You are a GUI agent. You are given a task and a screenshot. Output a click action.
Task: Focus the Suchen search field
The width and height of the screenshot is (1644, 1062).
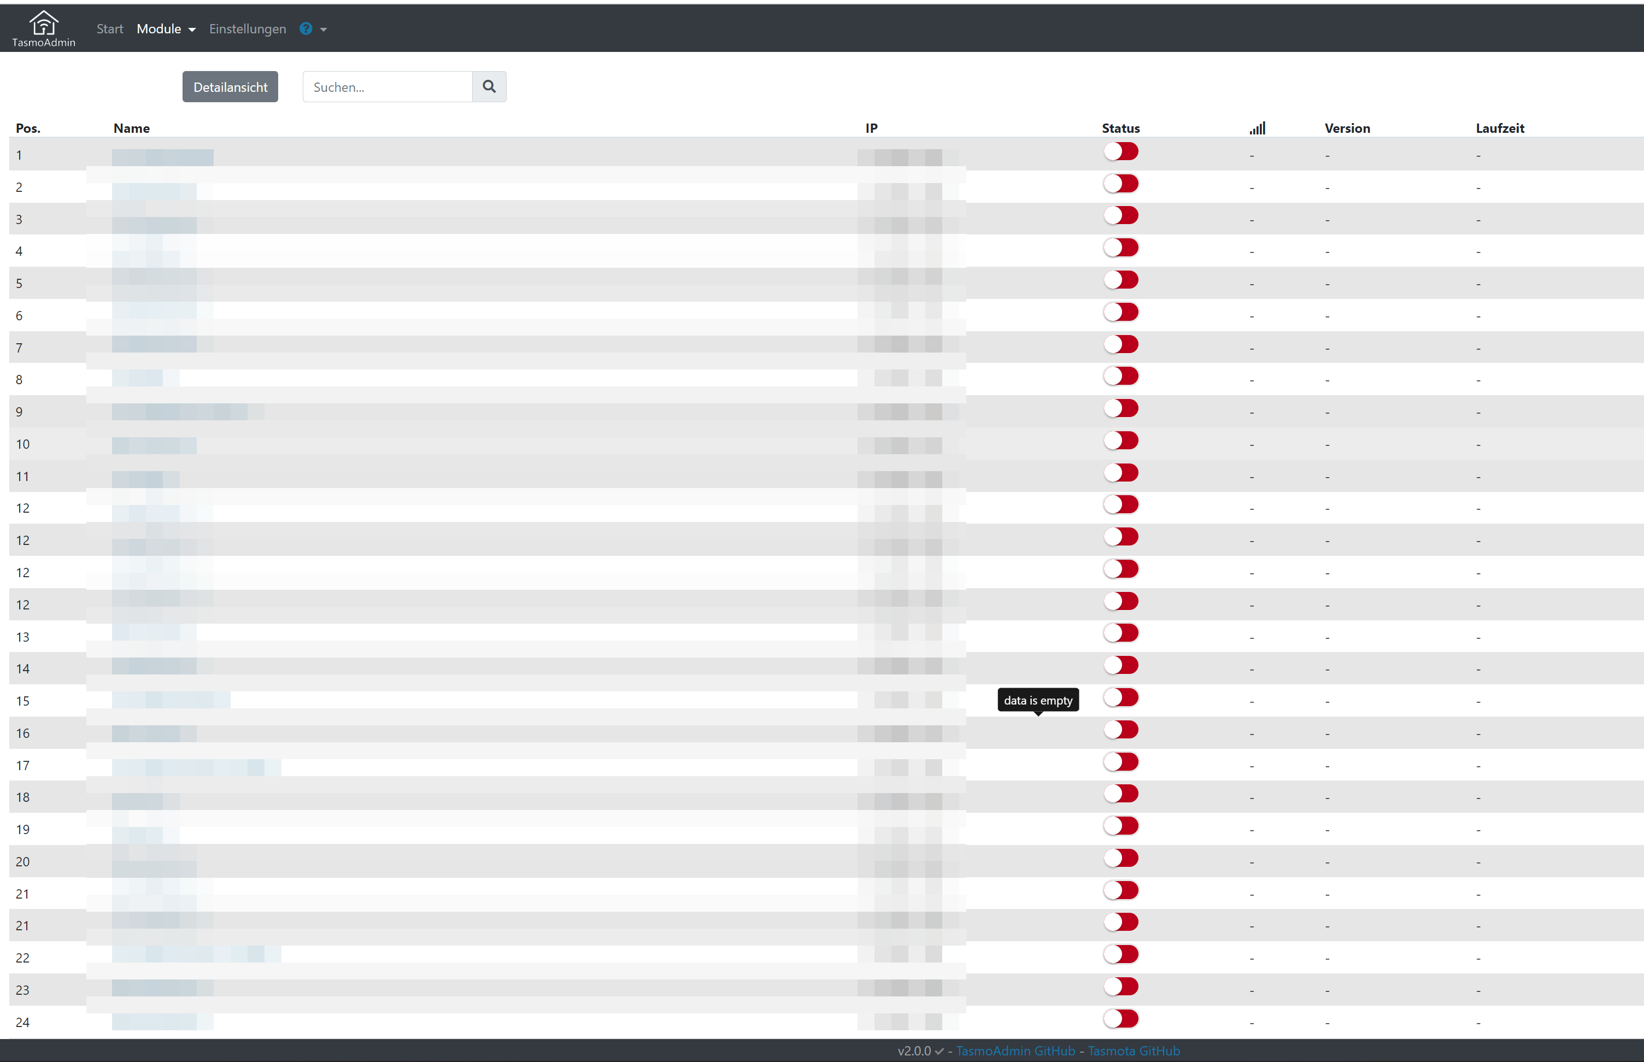(387, 87)
